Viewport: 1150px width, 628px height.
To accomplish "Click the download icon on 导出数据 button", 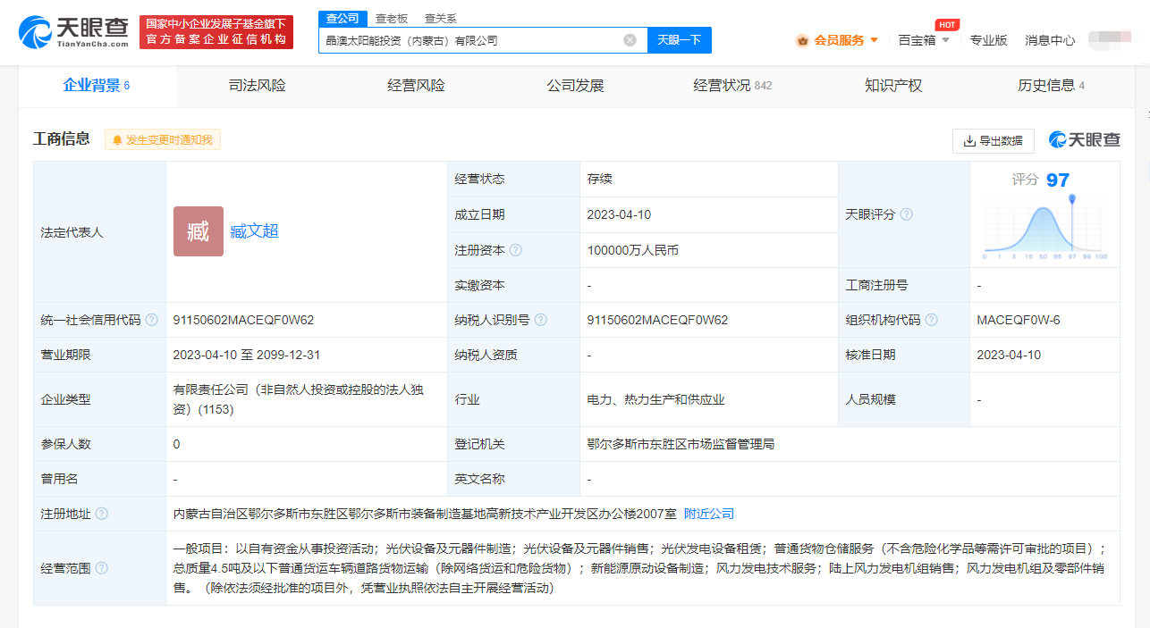I will click(x=968, y=140).
